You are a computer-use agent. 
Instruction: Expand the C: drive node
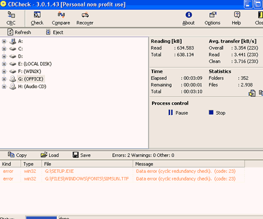coord(4,49)
